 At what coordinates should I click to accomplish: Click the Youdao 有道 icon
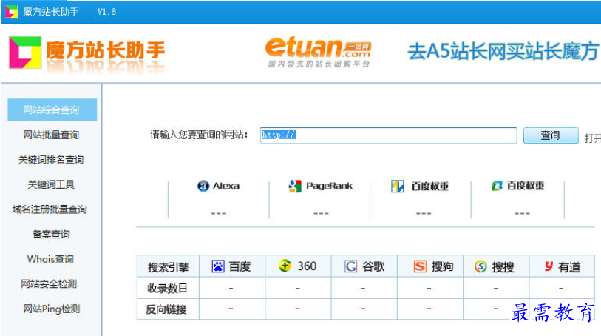549,266
